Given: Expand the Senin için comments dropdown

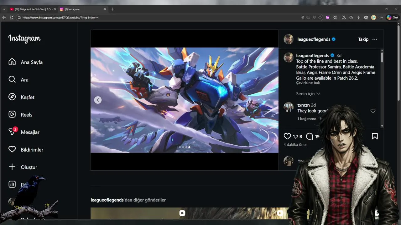Looking at the screenshot, I should (x=308, y=94).
